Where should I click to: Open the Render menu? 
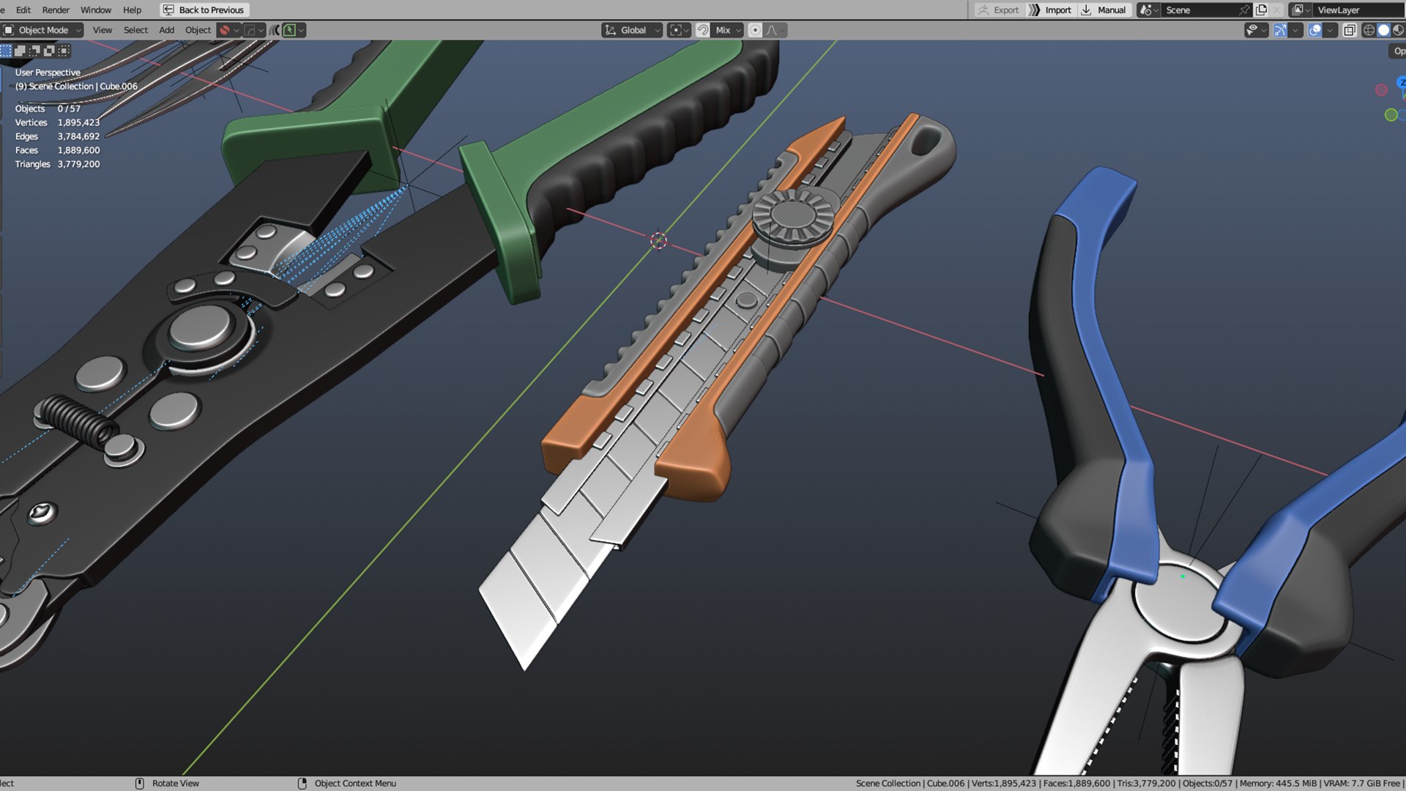click(x=56, y=10)
